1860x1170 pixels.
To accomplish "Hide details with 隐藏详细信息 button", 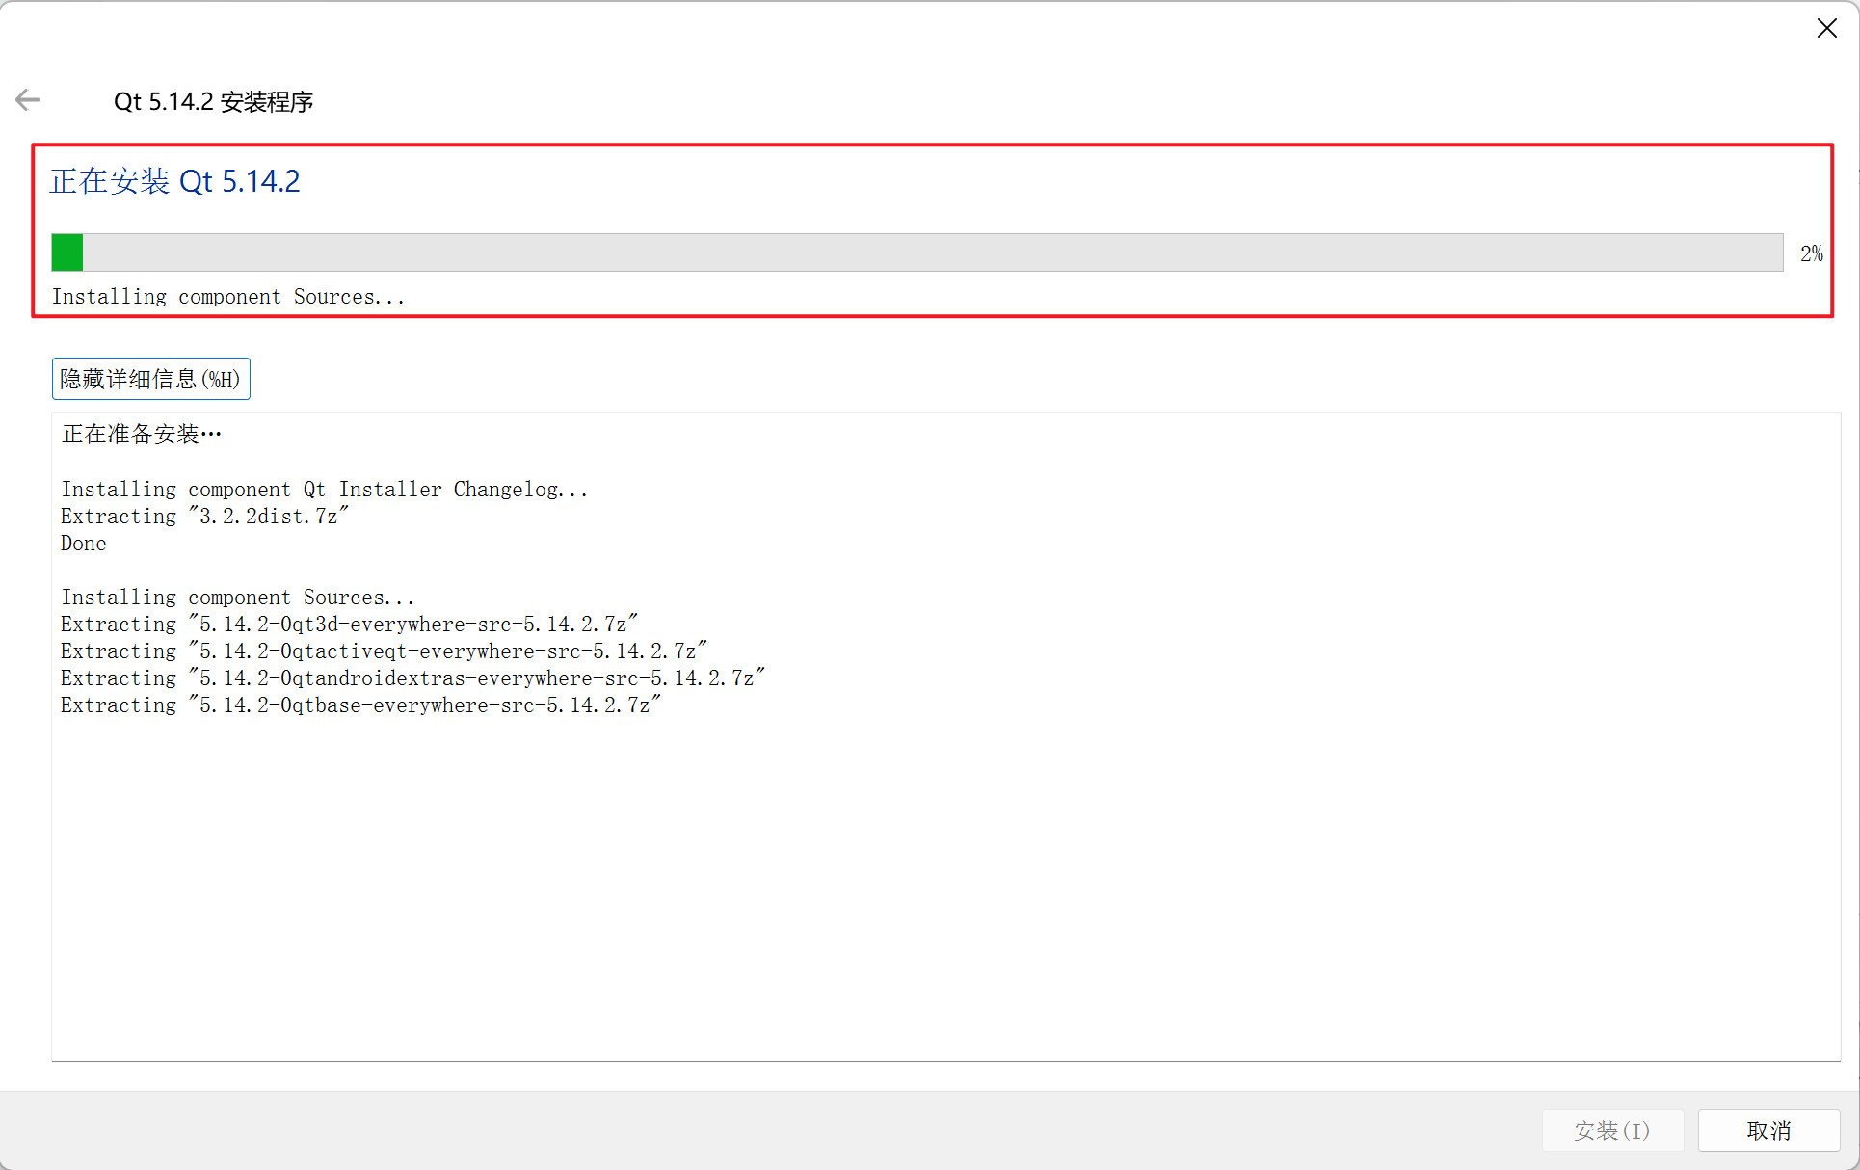I will 151,379.
